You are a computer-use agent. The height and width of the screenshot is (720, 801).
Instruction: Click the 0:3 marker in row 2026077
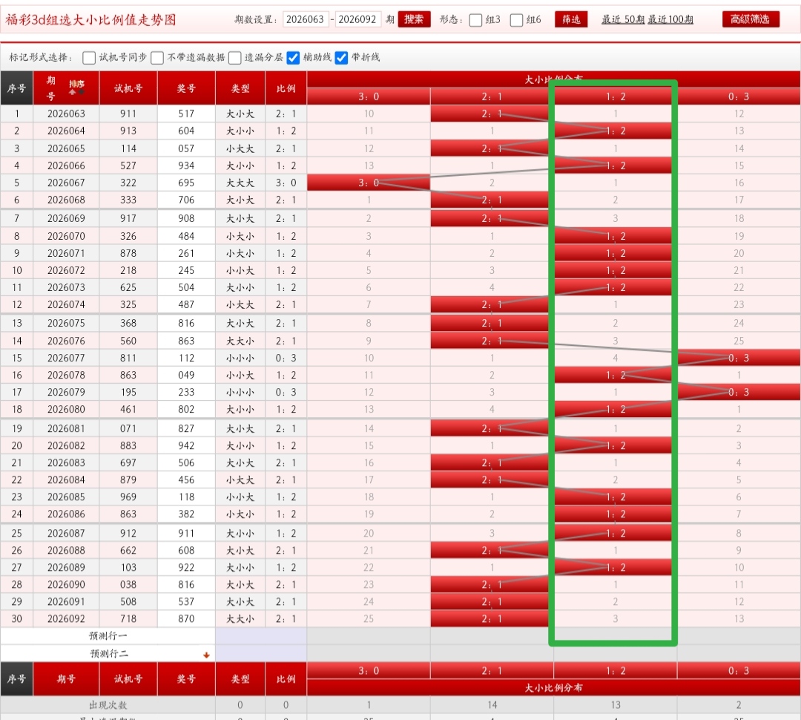(x=737, y=358)
